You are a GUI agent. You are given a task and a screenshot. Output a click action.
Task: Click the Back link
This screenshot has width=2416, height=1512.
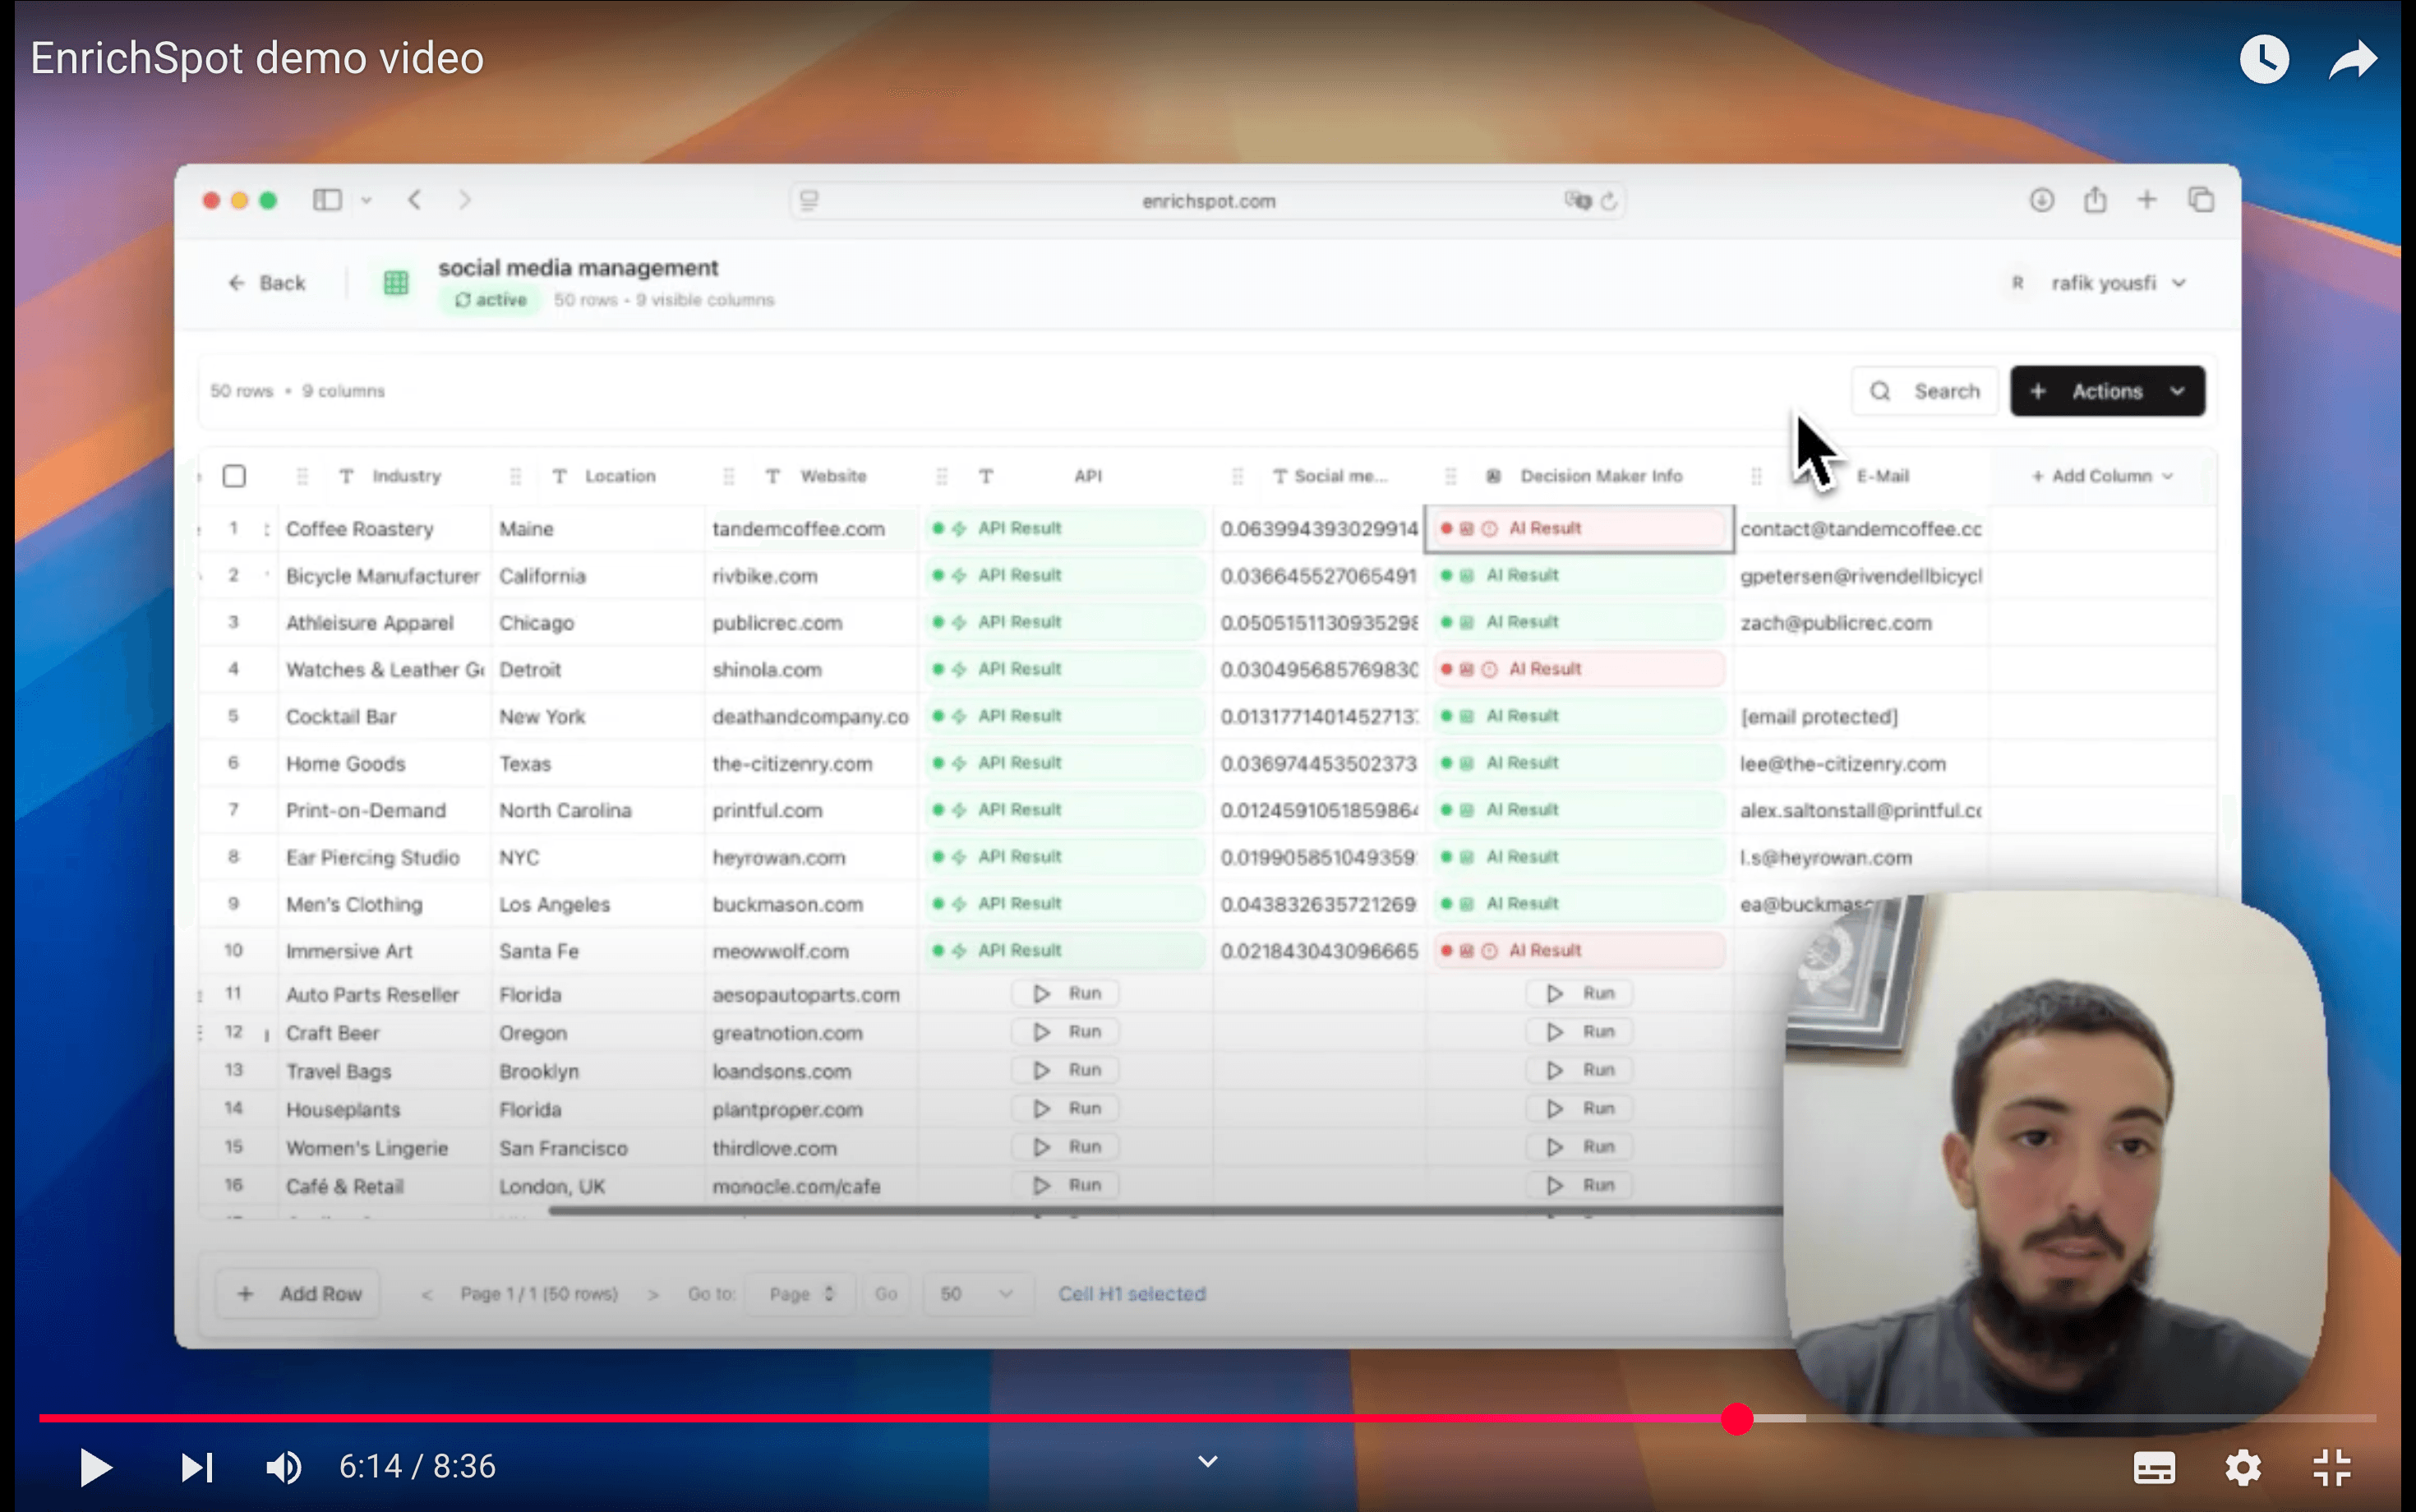coord(267,283)
